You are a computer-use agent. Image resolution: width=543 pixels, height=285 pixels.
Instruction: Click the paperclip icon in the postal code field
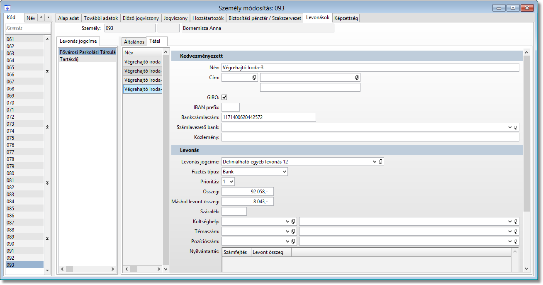tap(254, 78)
